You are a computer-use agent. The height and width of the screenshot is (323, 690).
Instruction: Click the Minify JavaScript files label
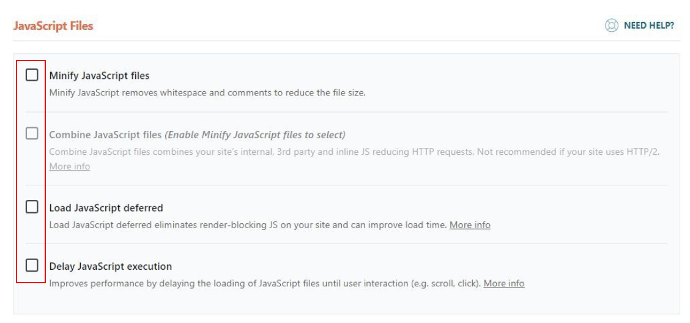(x=99, y=76)
